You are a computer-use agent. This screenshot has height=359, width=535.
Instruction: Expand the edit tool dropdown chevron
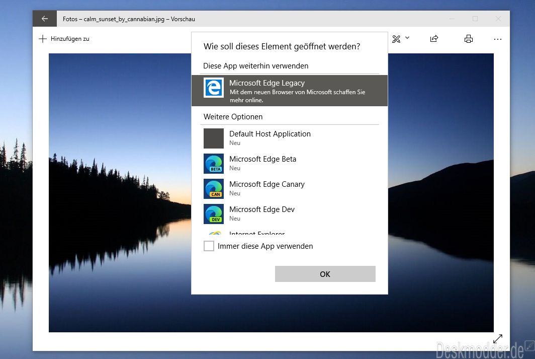(407, 38)
